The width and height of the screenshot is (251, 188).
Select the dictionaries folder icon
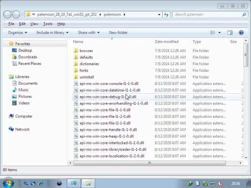click(76, 64)
